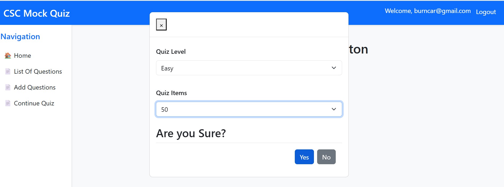This screenshot has height=187, width=504.
Task: Go to Home in the navigation
Action: [23, 56]
